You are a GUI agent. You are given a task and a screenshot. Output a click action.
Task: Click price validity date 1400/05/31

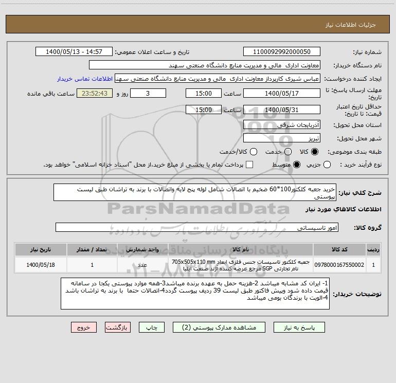[282, 110]
